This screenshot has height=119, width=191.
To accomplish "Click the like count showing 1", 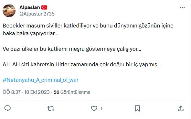I will 101,109.
